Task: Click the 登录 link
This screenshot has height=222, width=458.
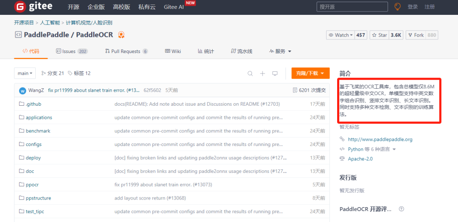Action: tap(413, 7)
